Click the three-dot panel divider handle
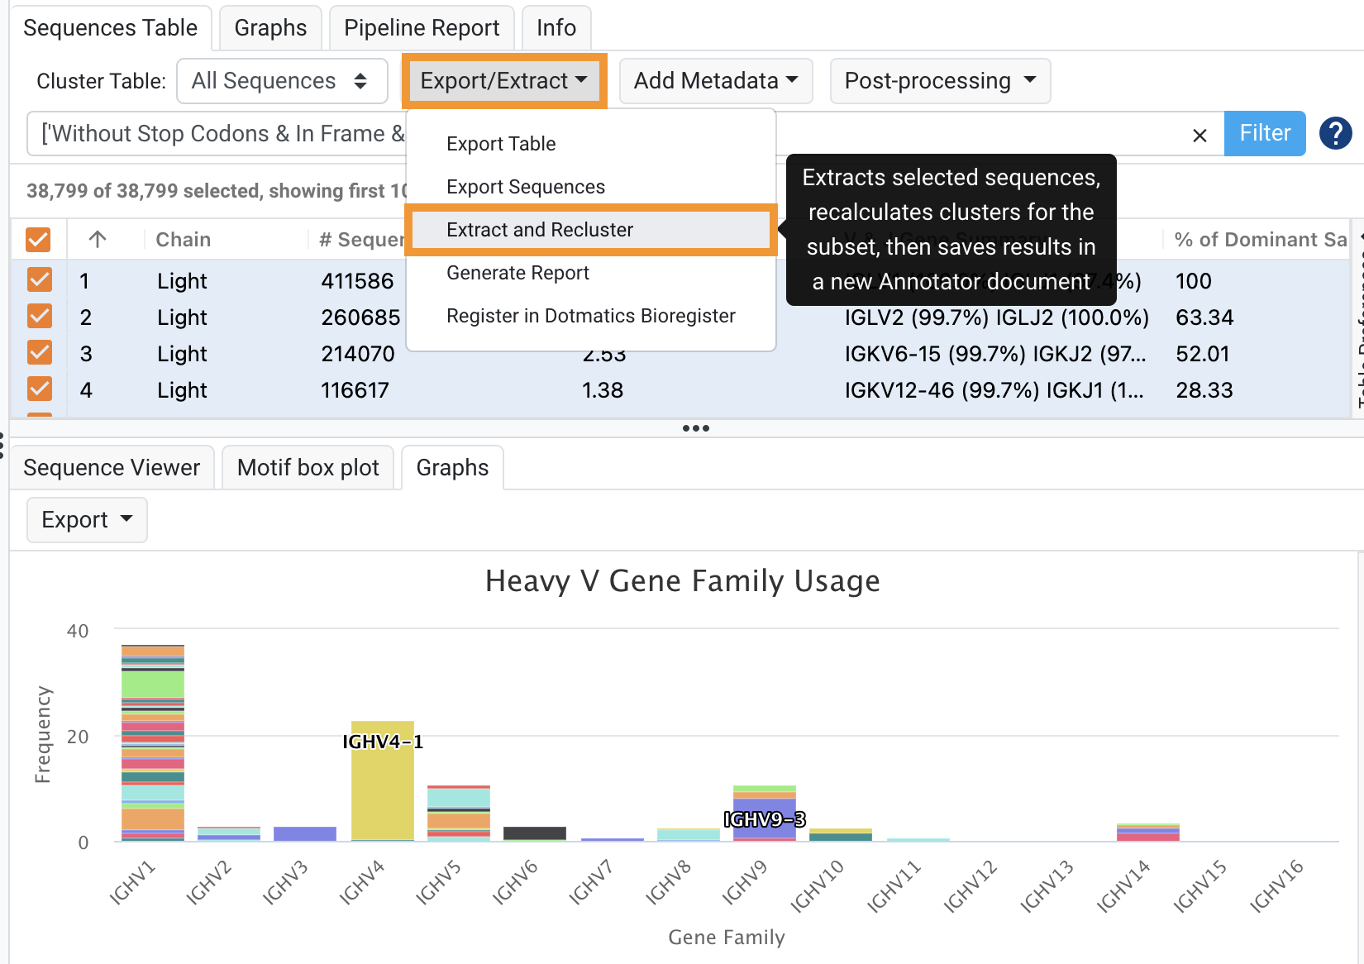The height and width of the screenshot is (964, 1364). [x=695, y=428]
